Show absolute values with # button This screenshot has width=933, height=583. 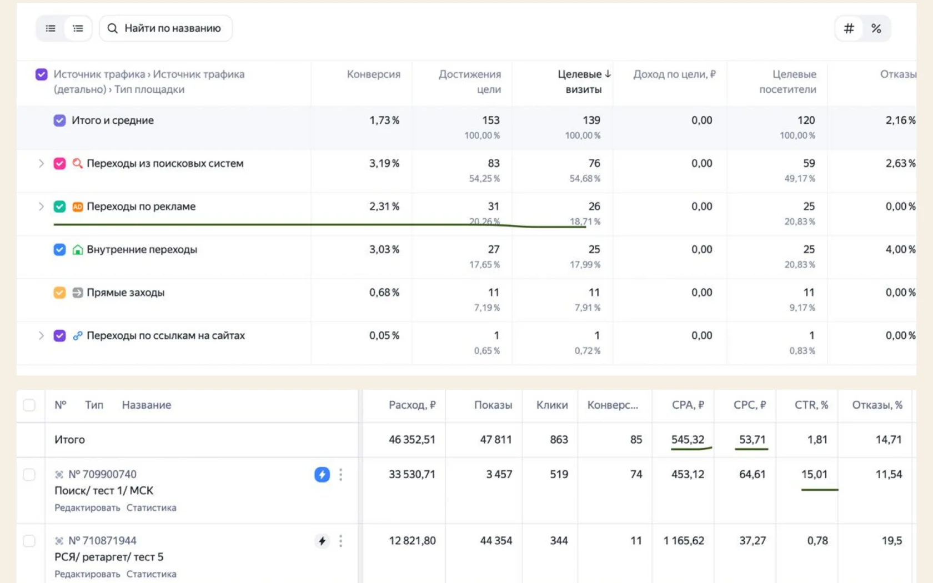(x=849, y=28)
